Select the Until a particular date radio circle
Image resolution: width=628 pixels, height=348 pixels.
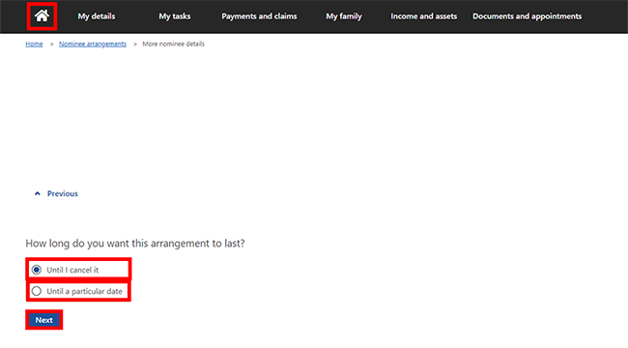point(37,291)
